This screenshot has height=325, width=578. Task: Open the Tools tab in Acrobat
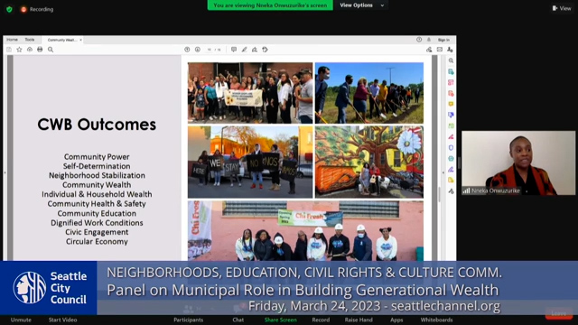(30, 40)
